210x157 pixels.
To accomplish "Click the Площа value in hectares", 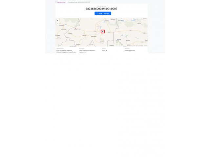I will click(x=104, y=50).
